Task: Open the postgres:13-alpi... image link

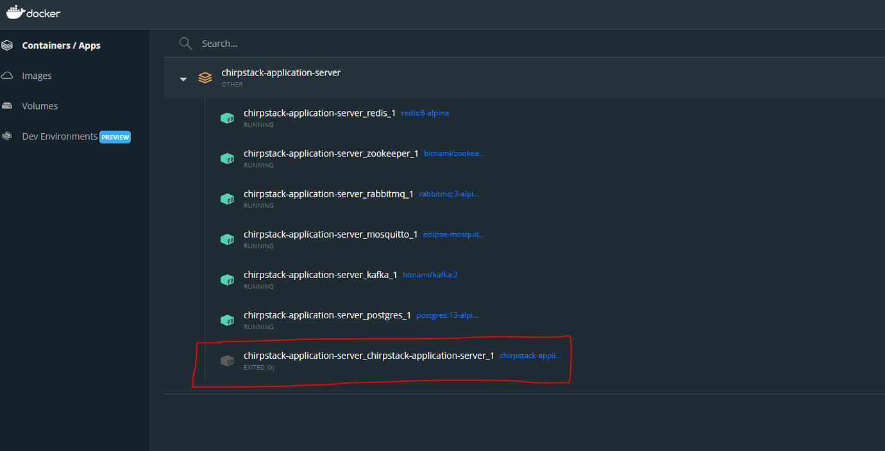Action: point(448,315)
